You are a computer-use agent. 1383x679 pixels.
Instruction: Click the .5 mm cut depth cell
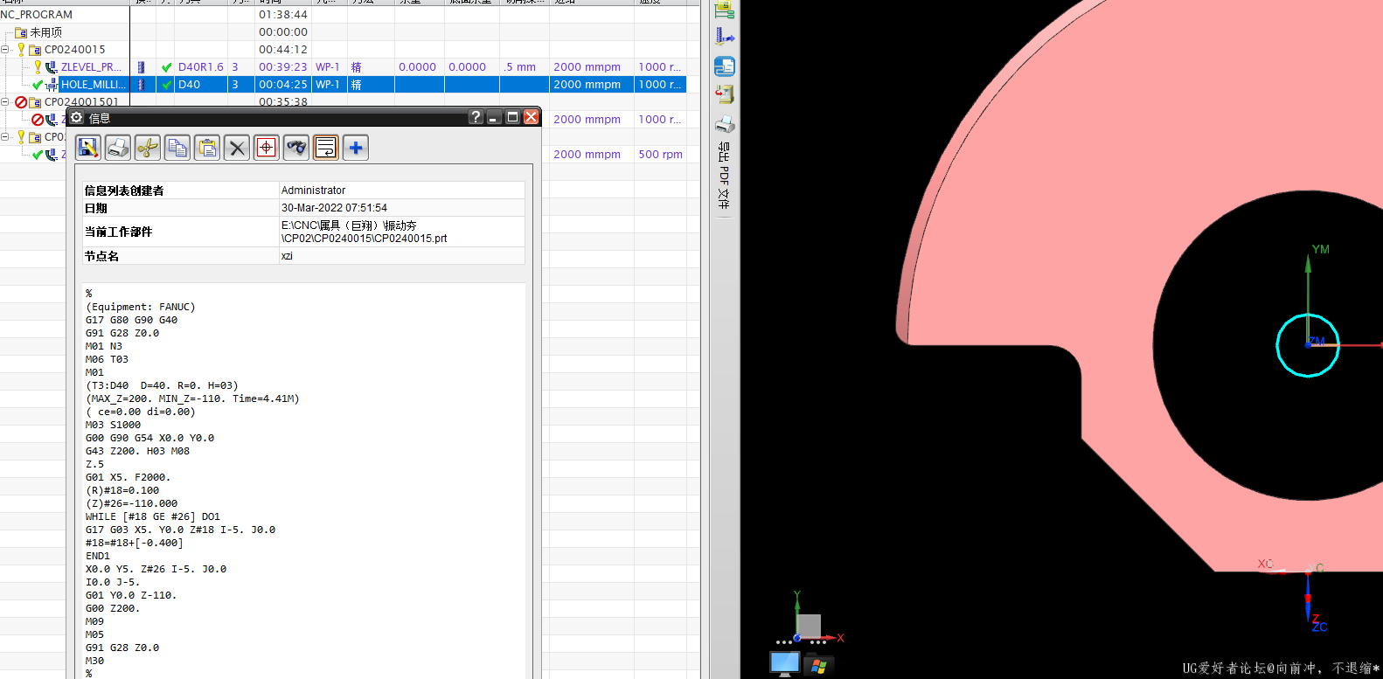coord(520,67)
